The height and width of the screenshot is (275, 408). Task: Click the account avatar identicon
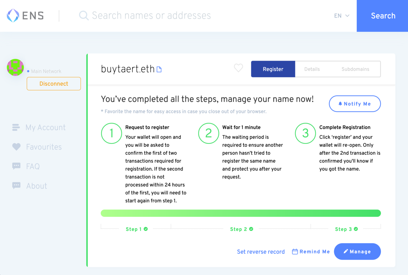click(x=15, y=67)
